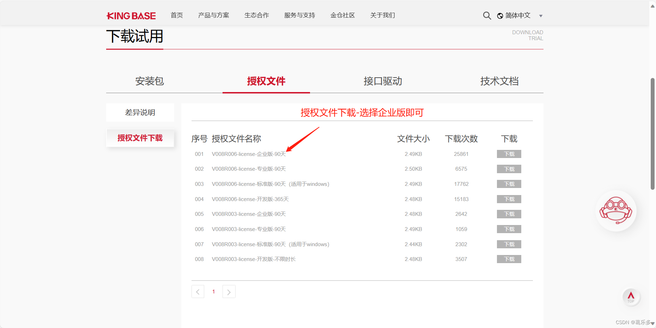Click file size 2.50KB

(413, 169)
